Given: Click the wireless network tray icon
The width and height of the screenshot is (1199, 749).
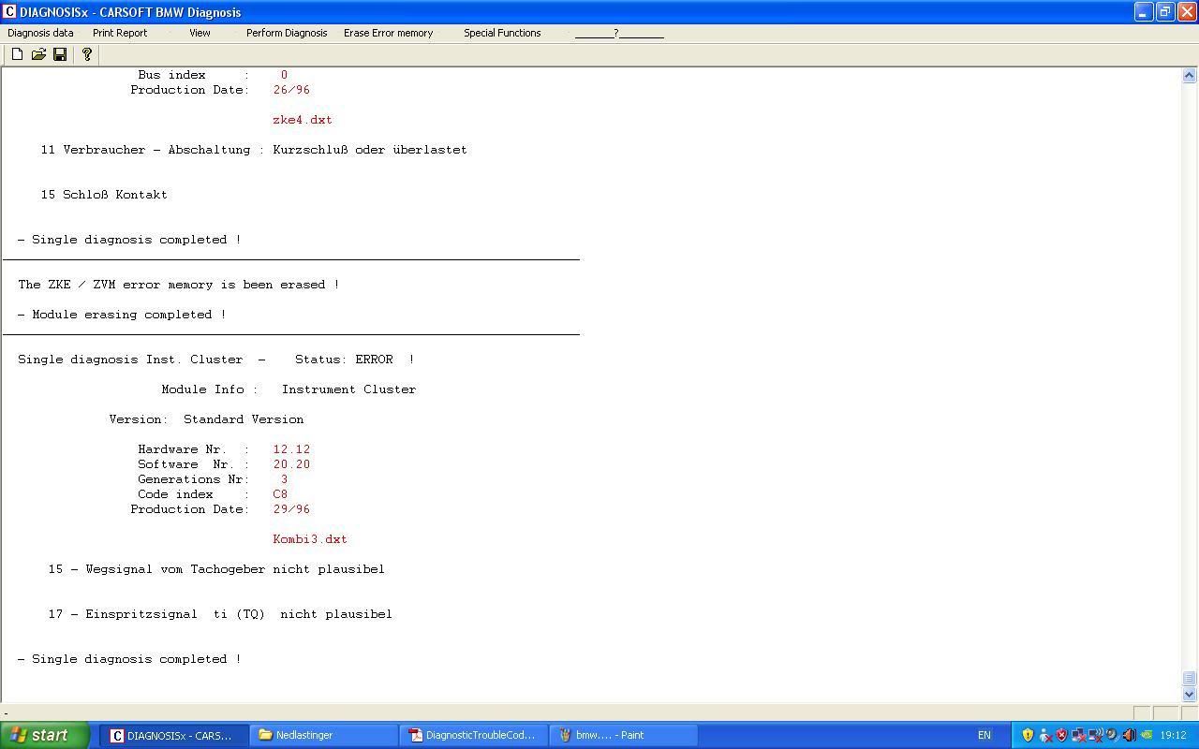Looking at the screenshot, I should pyautogui.click(x=1095, y=735).
